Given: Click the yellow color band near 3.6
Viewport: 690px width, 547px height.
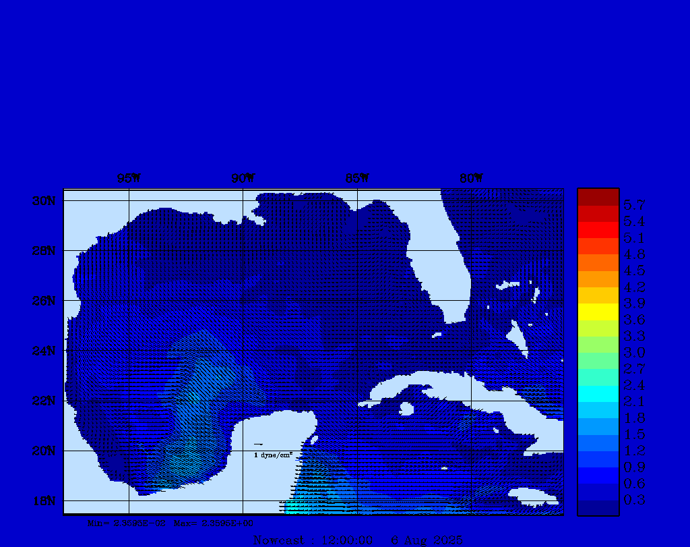Looking at the screenshot, I should pyautogui.click(x=598, y=312).
